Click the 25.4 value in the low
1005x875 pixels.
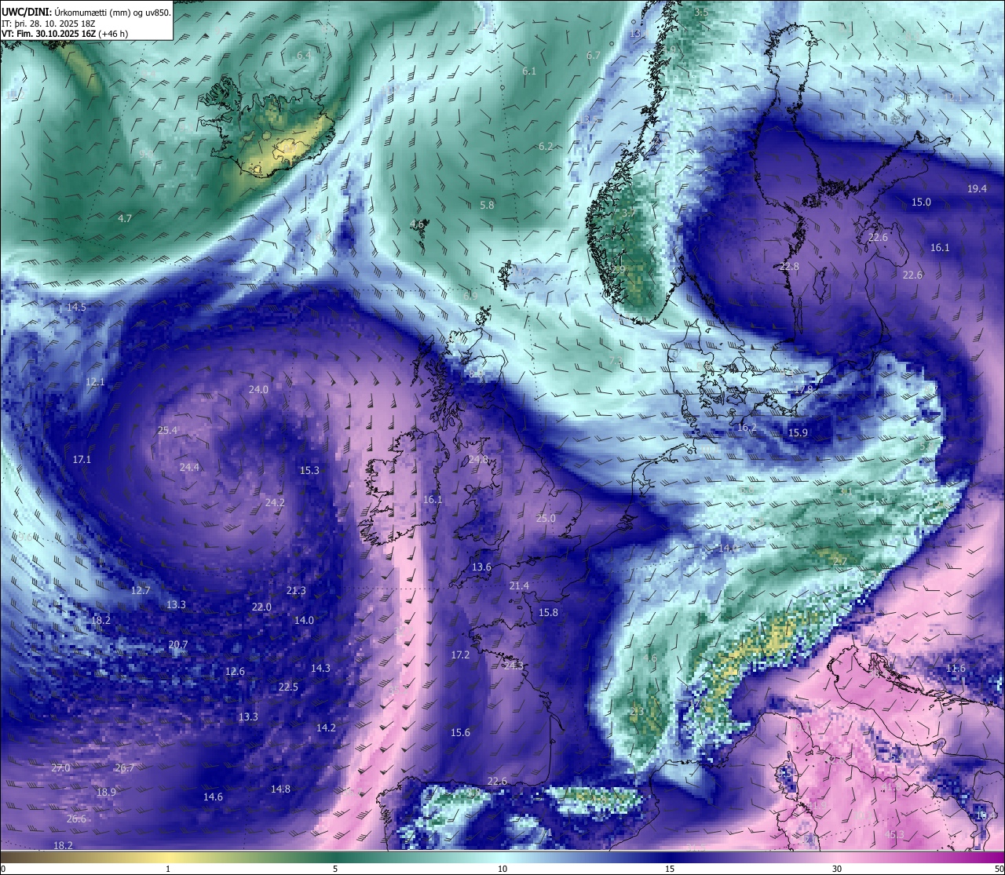click(x=167, y=430)
